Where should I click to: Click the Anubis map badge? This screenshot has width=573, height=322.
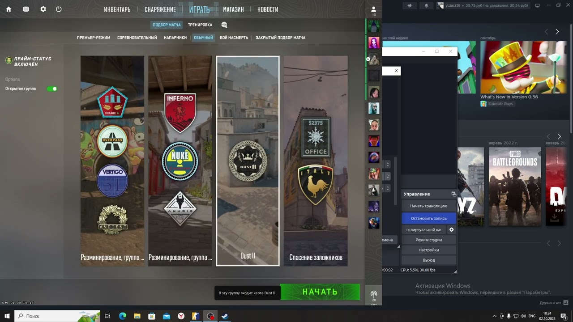click(x=180, y=208)
